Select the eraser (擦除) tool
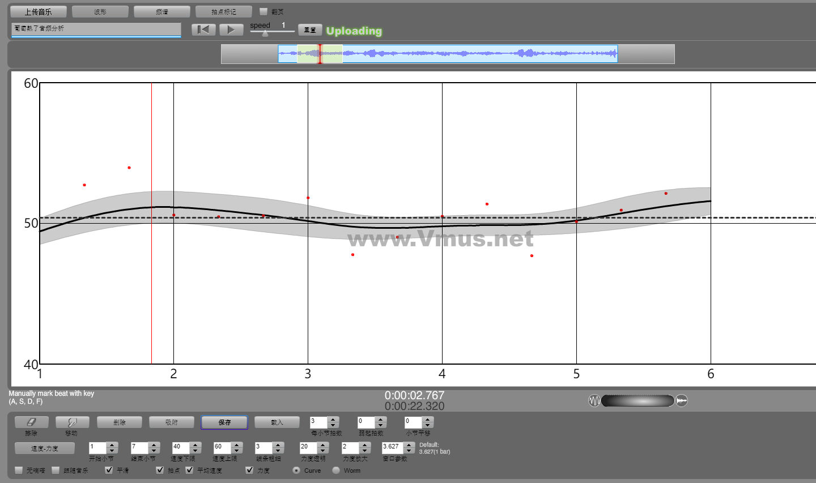Viewport: 816px width, 483px height. (31, 422)
